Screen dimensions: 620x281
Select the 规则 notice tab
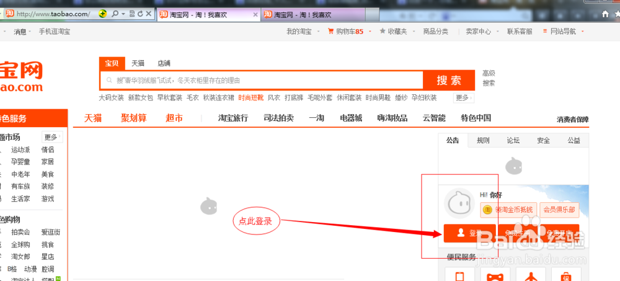click(483, 140)
